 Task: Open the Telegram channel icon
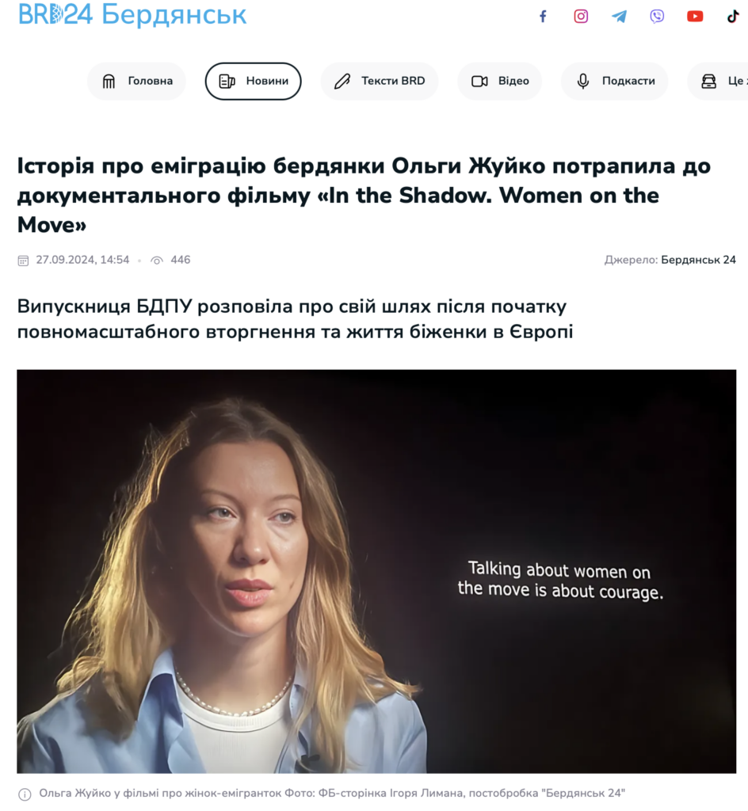[619, 17]
